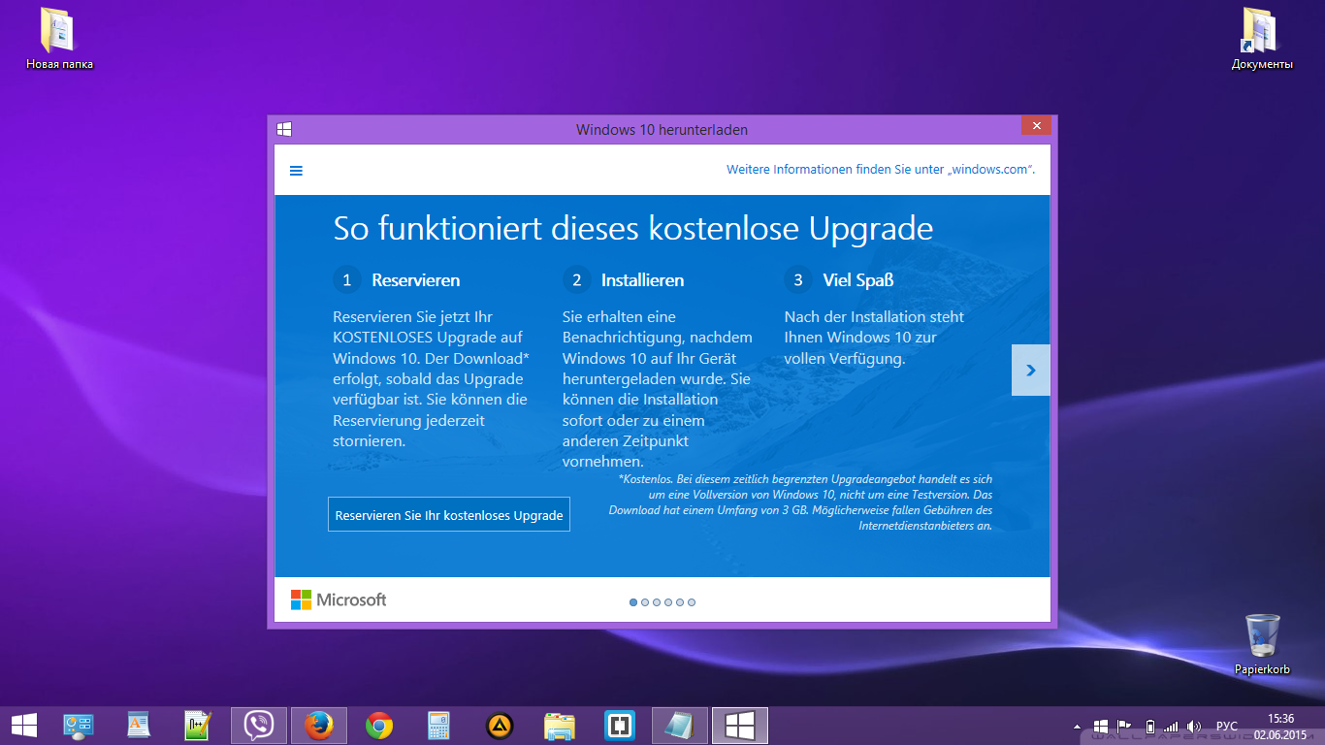Go to the next page with the right arrow
The image size is (1325, 745).
point(1031,370)
